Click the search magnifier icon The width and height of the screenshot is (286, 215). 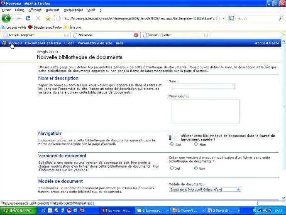[281, 18]
